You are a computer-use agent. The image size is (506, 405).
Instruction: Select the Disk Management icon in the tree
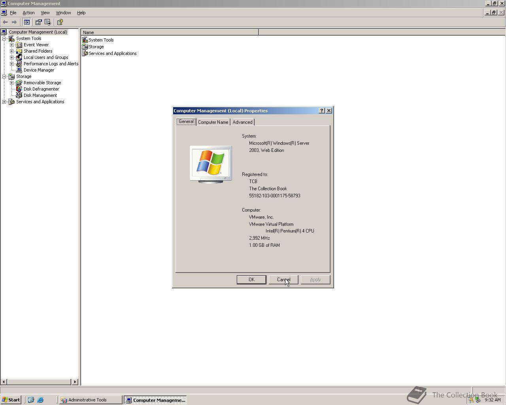click(x=19, y=95)
